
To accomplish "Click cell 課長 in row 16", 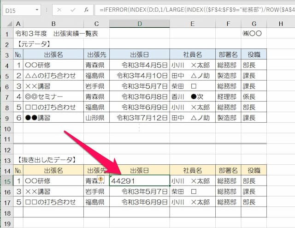I will [x=254, y=192].
